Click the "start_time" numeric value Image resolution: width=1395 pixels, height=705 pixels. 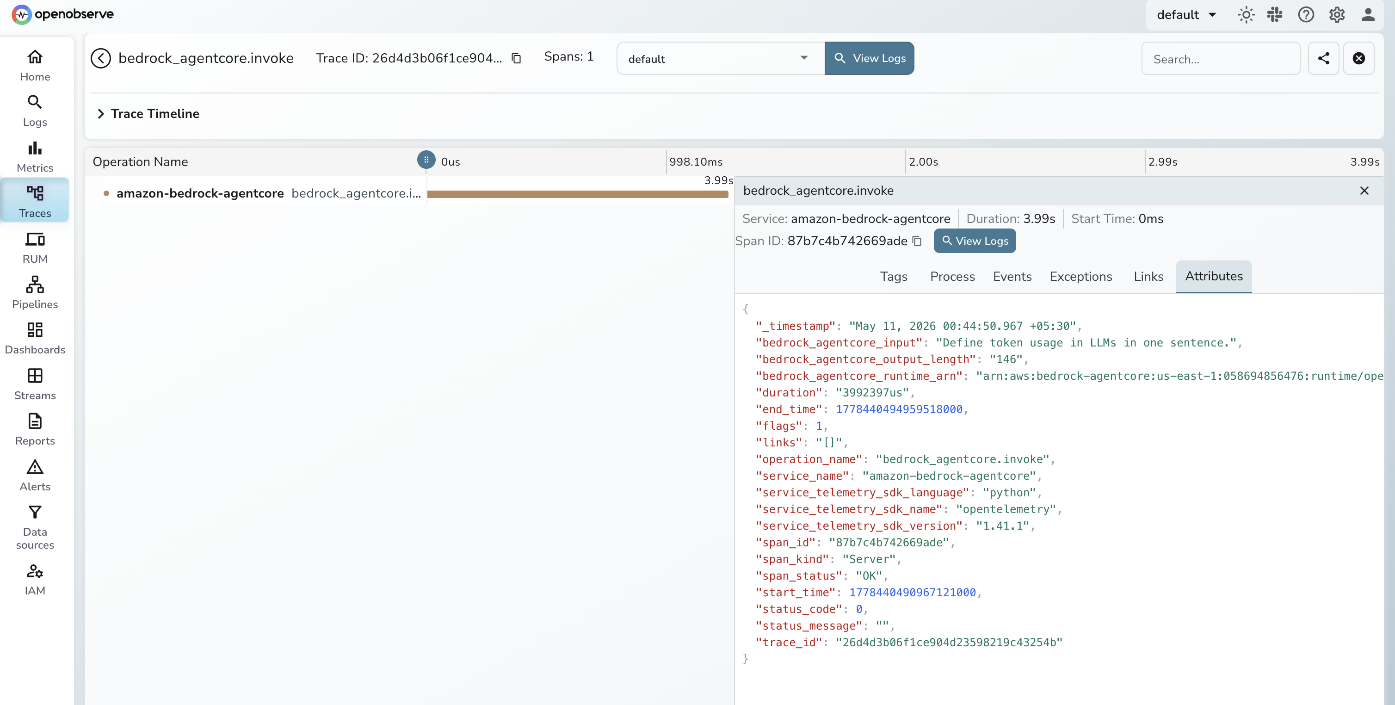click(x=912, y=593)
